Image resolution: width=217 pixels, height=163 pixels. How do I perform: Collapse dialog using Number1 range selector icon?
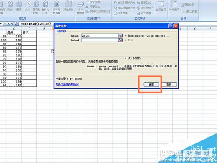pos(120,36)
